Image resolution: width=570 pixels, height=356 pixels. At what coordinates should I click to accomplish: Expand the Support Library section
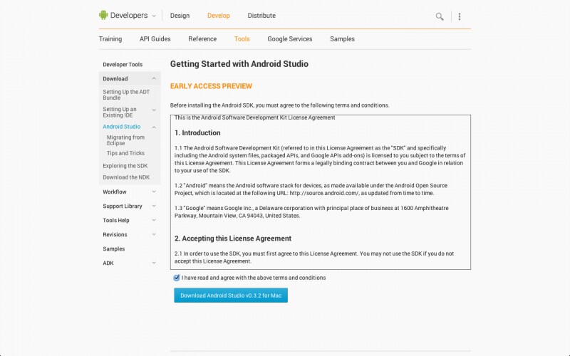point(154,206)
